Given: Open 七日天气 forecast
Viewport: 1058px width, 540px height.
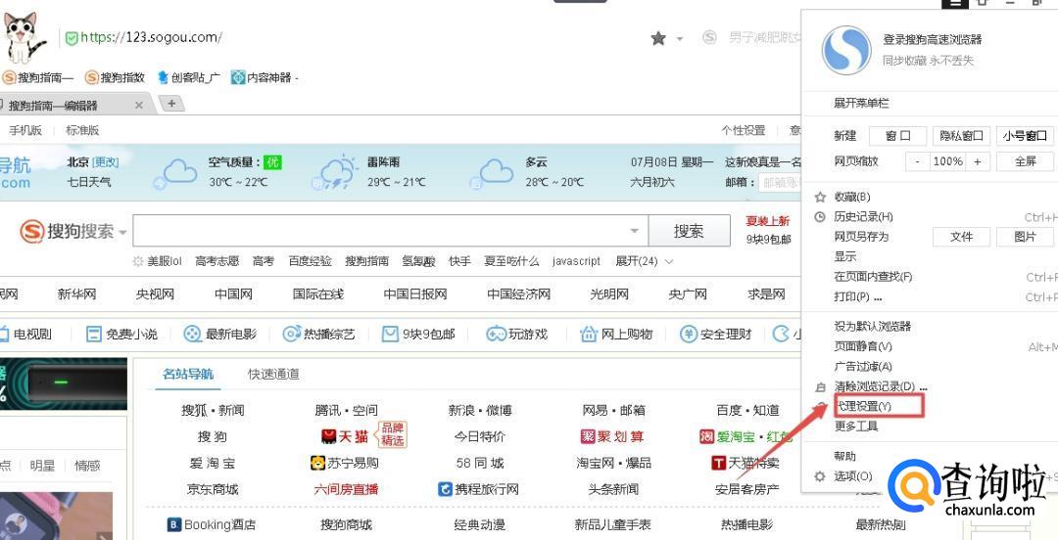Looking at the screenshot, I should tap(89, 181).
